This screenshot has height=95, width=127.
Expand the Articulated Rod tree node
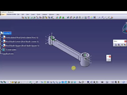[x=1, y=37]
